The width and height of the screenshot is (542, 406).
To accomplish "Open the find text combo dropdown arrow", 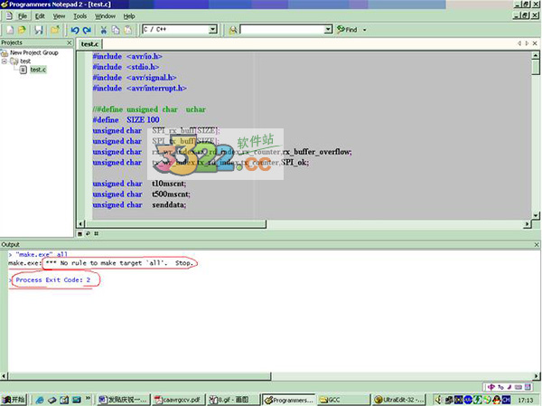I will pyautogui.click(x=328, y=30).
